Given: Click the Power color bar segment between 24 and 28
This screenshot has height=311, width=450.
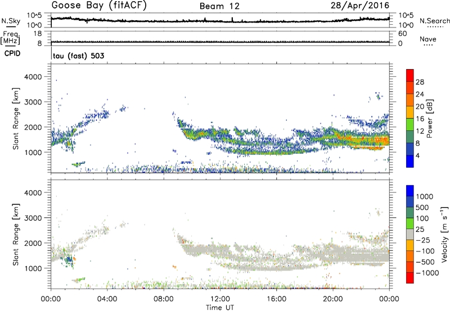Looking at the screenshot, I should [x=410, y=88].
